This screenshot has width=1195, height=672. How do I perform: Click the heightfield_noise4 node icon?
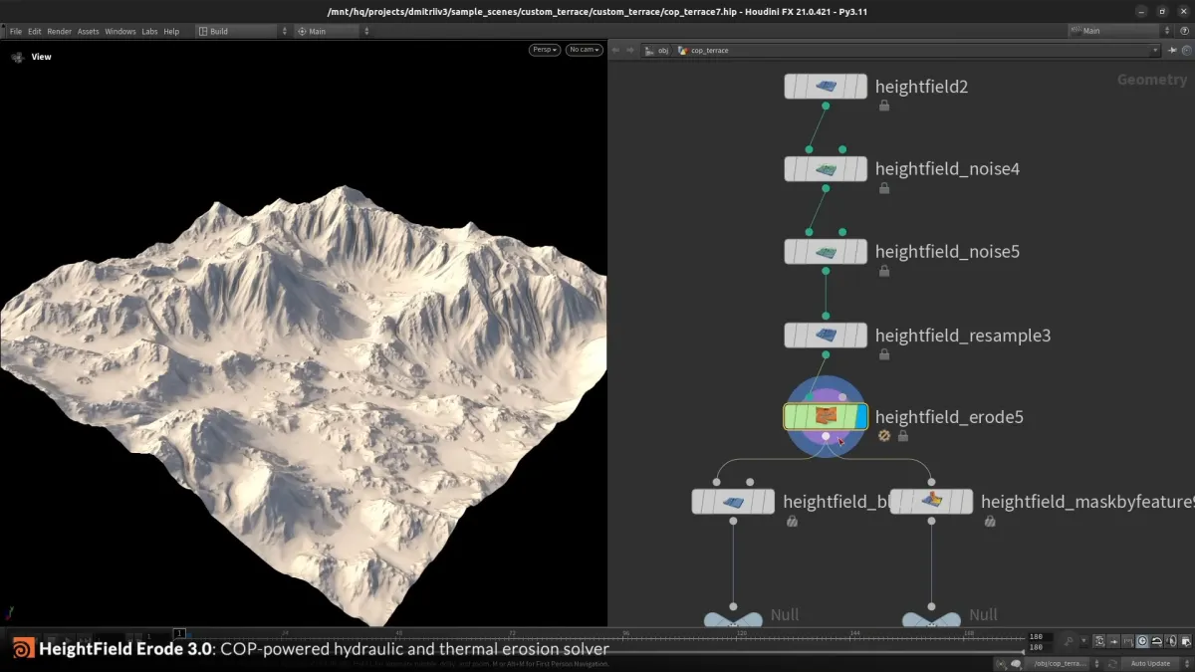tap(825, 168)
